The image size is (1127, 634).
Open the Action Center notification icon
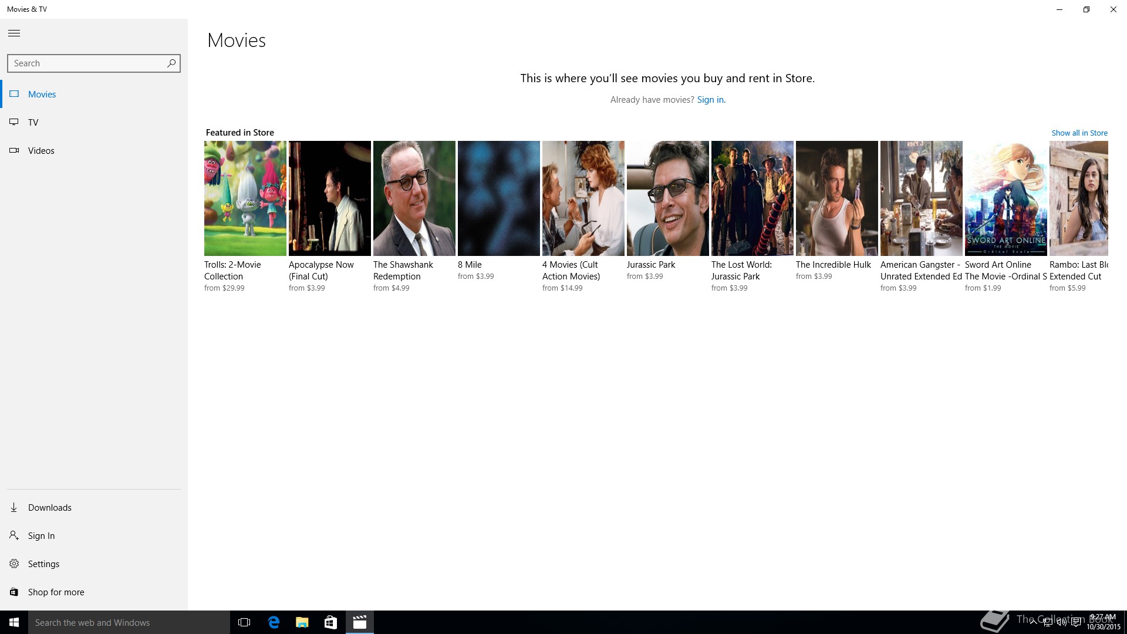pos(1076,622)
